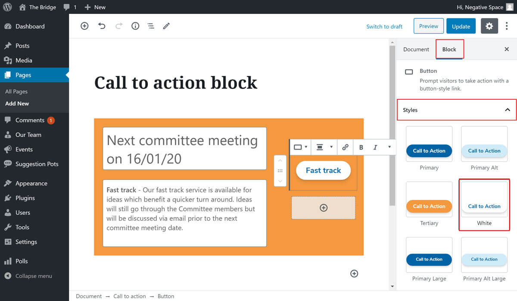Click the Add block plus icon in top toolbar
The height and width of the screenshot is (301, 517).
pyautogui.click(x=84, y=26)
